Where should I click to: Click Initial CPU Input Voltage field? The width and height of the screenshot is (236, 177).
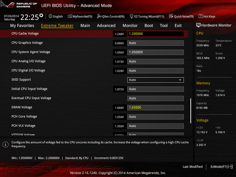point(156,89)
